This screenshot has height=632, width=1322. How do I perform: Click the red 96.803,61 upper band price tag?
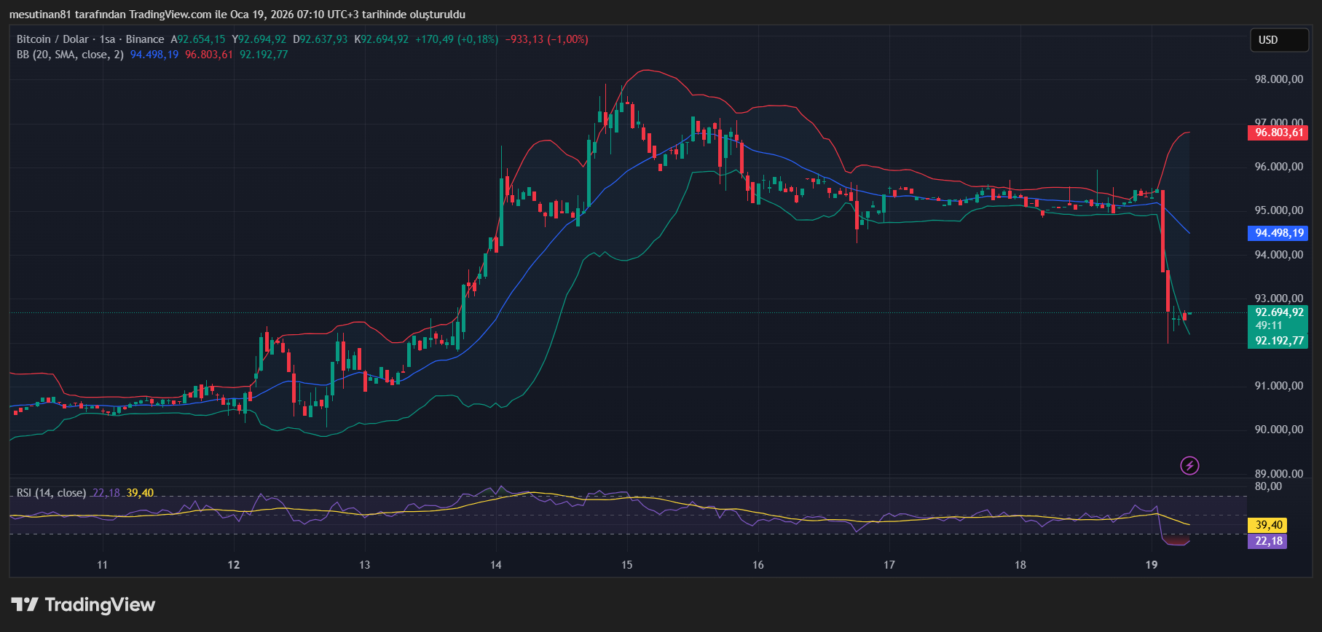pos(1278,133)
